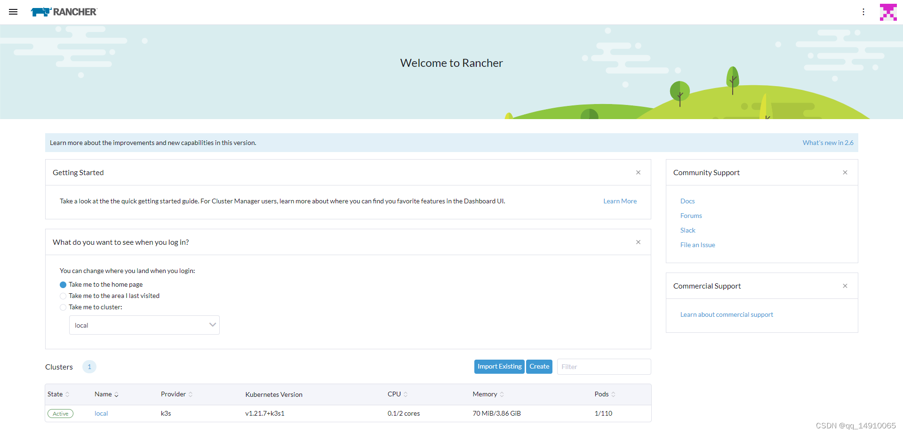Click the clusters count badge '1'

click(89, 367)
